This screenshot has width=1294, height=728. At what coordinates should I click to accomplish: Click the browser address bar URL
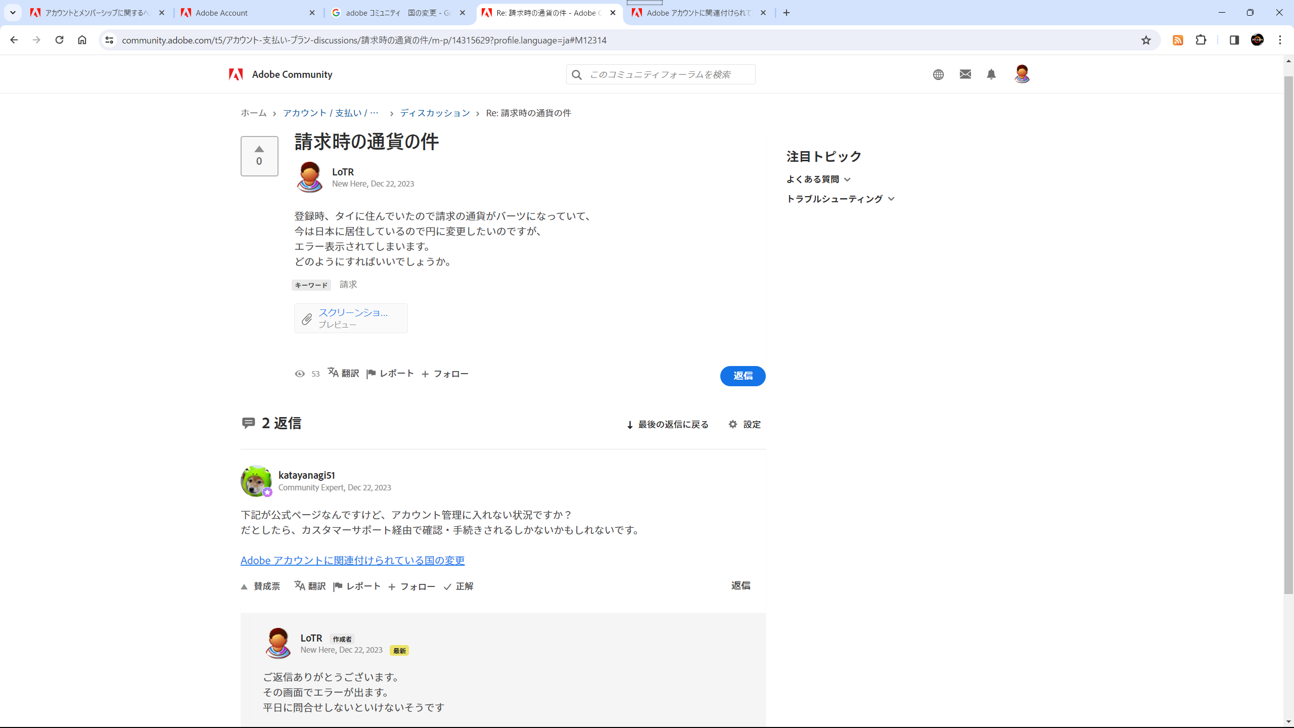click(x=364, y=40)
